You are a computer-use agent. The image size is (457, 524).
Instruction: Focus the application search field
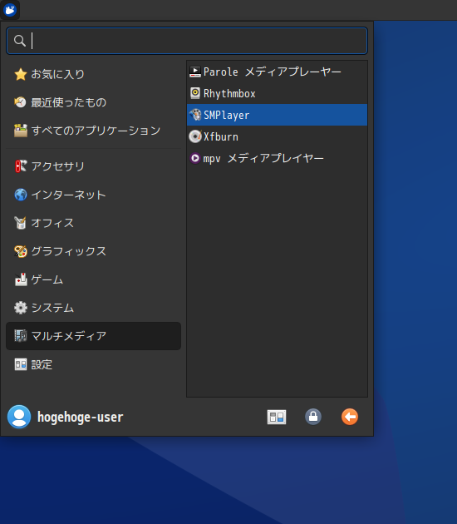click(x=187, y=41)
